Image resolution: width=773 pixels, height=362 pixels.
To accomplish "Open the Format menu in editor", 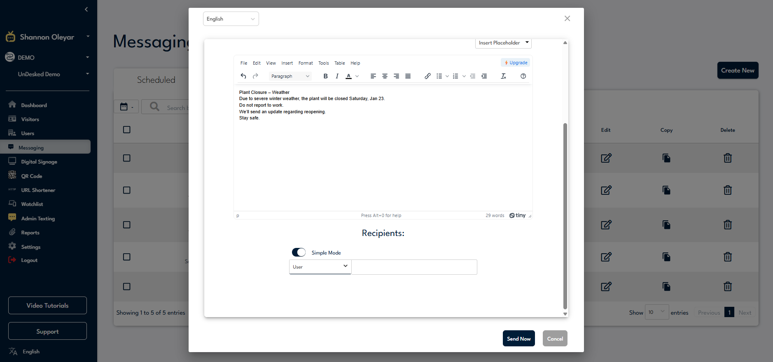I will click(x=306, y=63).
